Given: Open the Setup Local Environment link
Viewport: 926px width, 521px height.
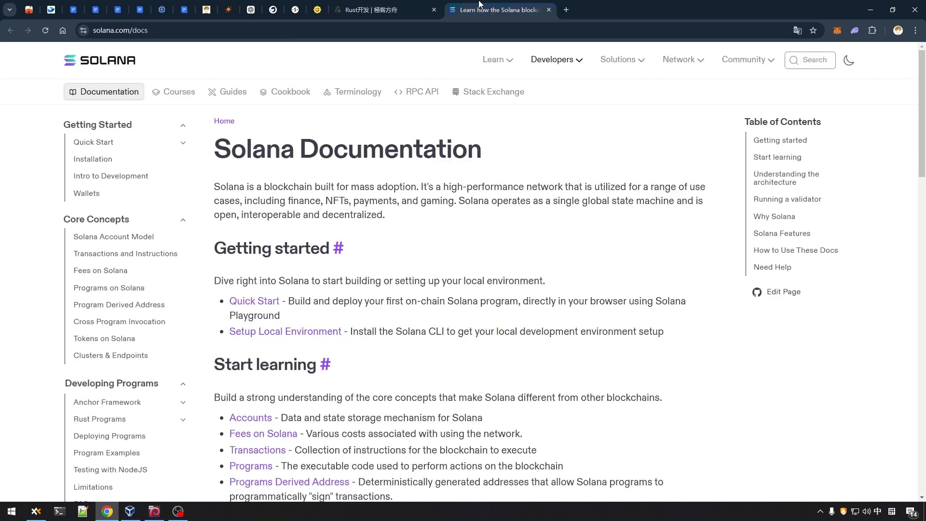Looking at the screenshot, I should pyautogui.click(x=285, y=332).
